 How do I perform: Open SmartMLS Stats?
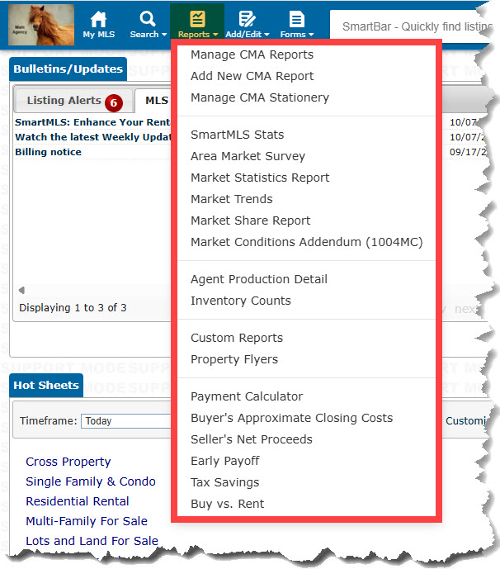tap(237, 135)
